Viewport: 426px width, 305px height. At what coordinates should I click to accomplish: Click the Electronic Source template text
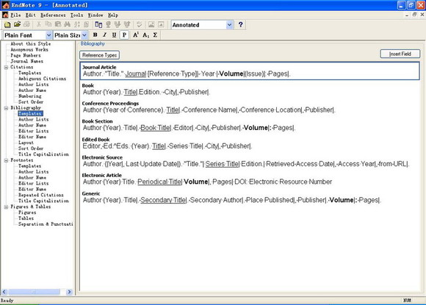point(246,164)
